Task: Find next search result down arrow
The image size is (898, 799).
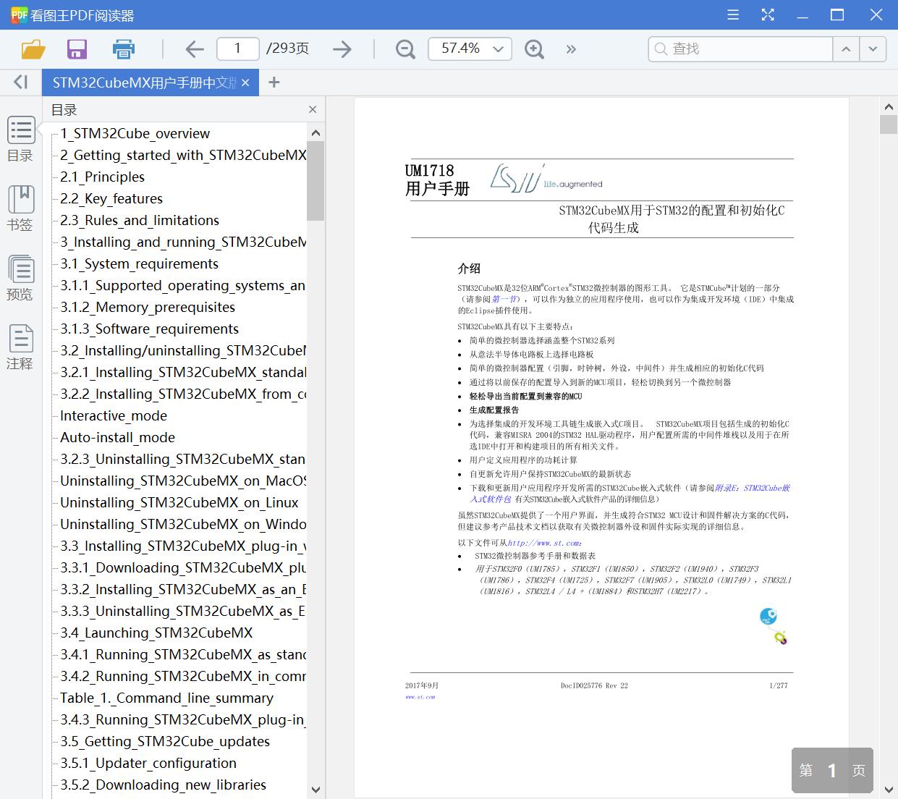Action: [873, 49]
